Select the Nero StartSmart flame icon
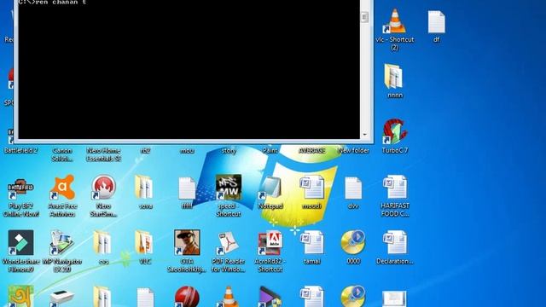This screenshot has width=546, height=307. click(x=103, y=188)
